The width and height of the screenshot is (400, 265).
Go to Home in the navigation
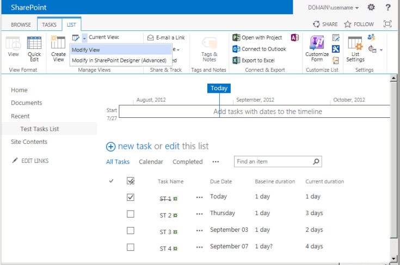19,90
